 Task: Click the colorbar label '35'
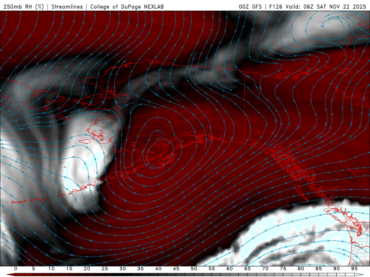(x=141, y=269)
